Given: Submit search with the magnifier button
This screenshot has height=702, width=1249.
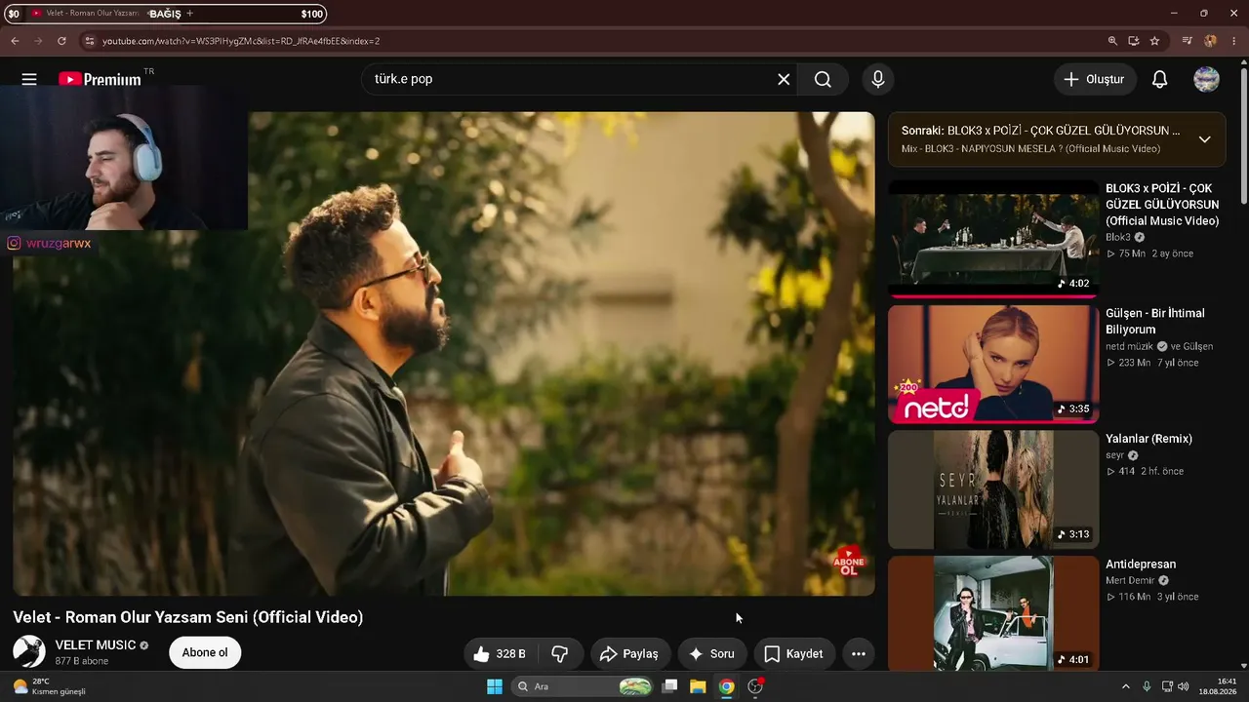Looking at the screenshot, I should tap(823, 79).
